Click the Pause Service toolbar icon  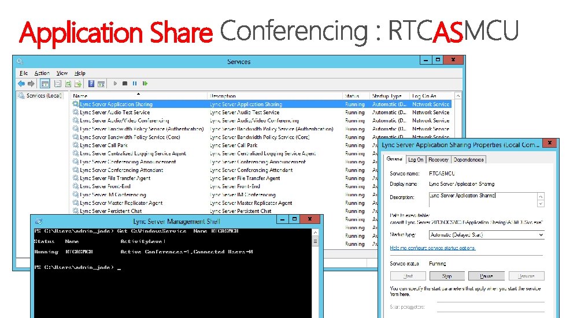point(135,84)
